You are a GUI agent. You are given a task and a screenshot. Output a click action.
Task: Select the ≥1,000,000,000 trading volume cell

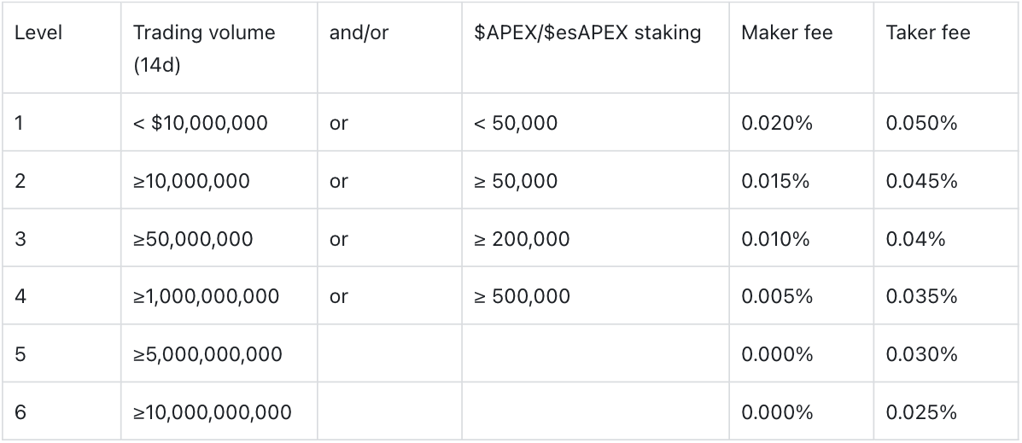(x=206, y=296)
